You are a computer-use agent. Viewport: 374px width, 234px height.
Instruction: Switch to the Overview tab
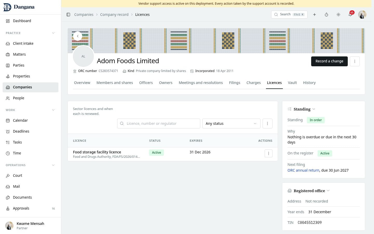coord(82,83)
